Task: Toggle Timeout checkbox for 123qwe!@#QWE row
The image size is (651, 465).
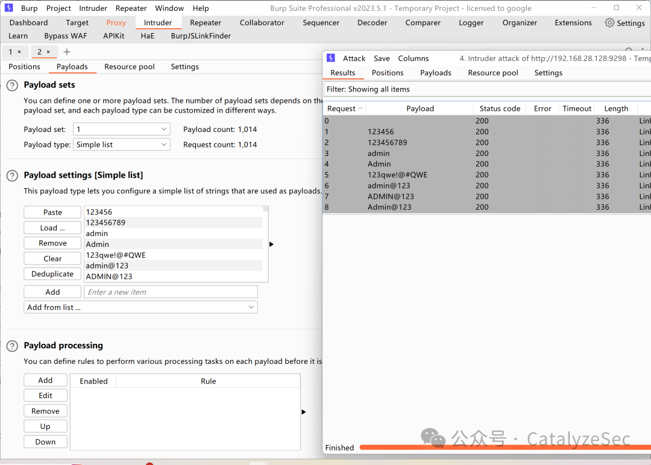Action: tap(577, 175)
